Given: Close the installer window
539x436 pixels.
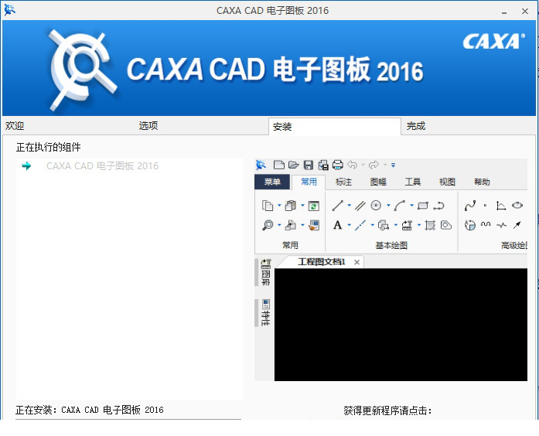Looking at the screenshot, I should (525, 12).
